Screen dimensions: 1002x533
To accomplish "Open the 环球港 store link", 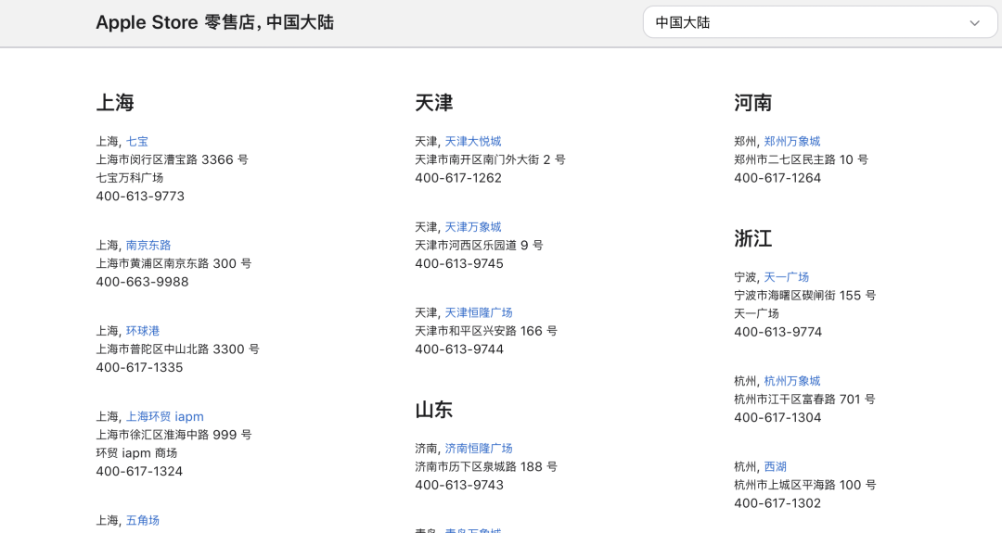I will [143, 331].
